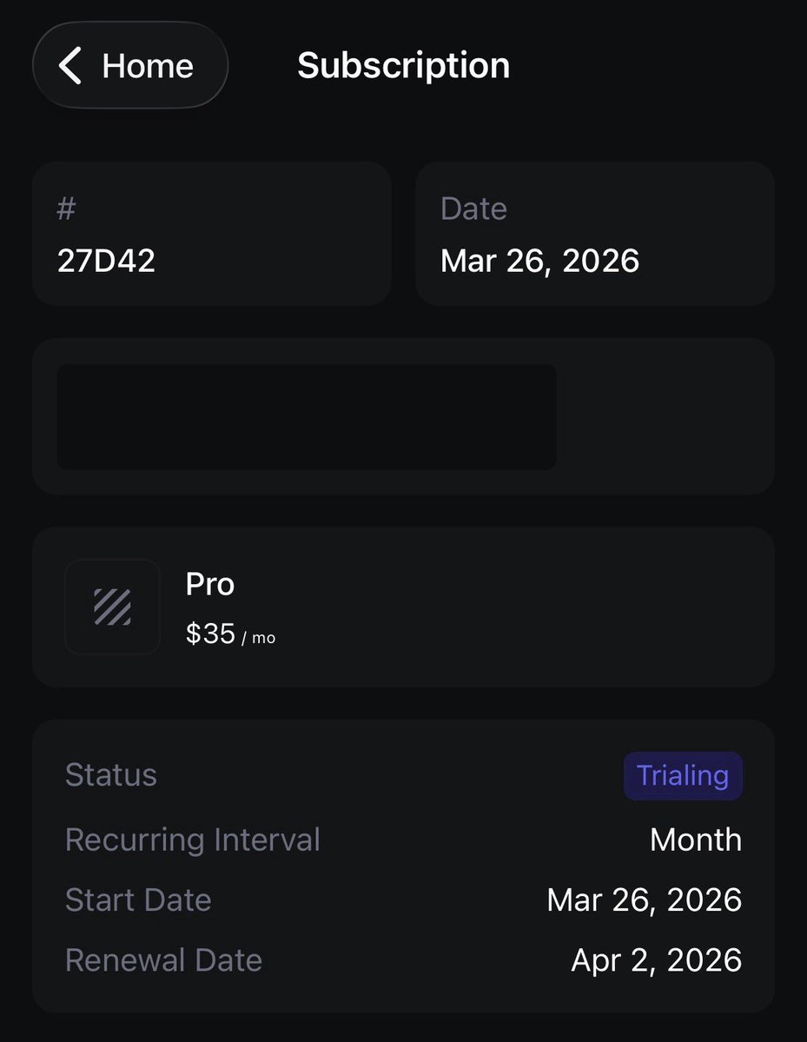Tap the back chevron arrow
Image resolution: width=807 pixels, height=1042 pixels.
(70, 66)
